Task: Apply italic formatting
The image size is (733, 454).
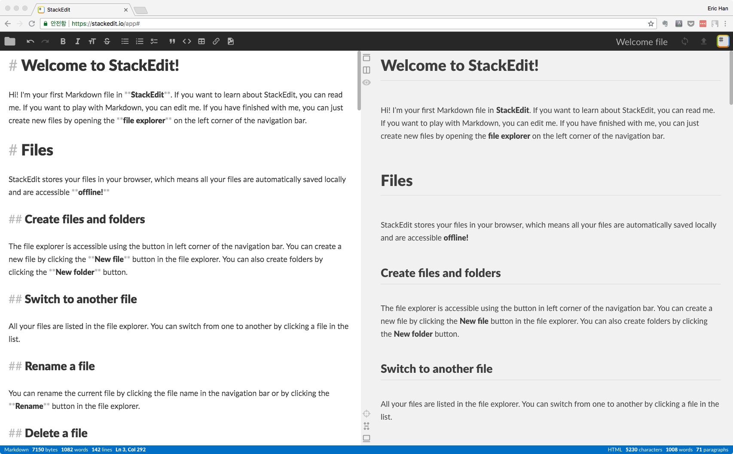Action: click(77, 41)
